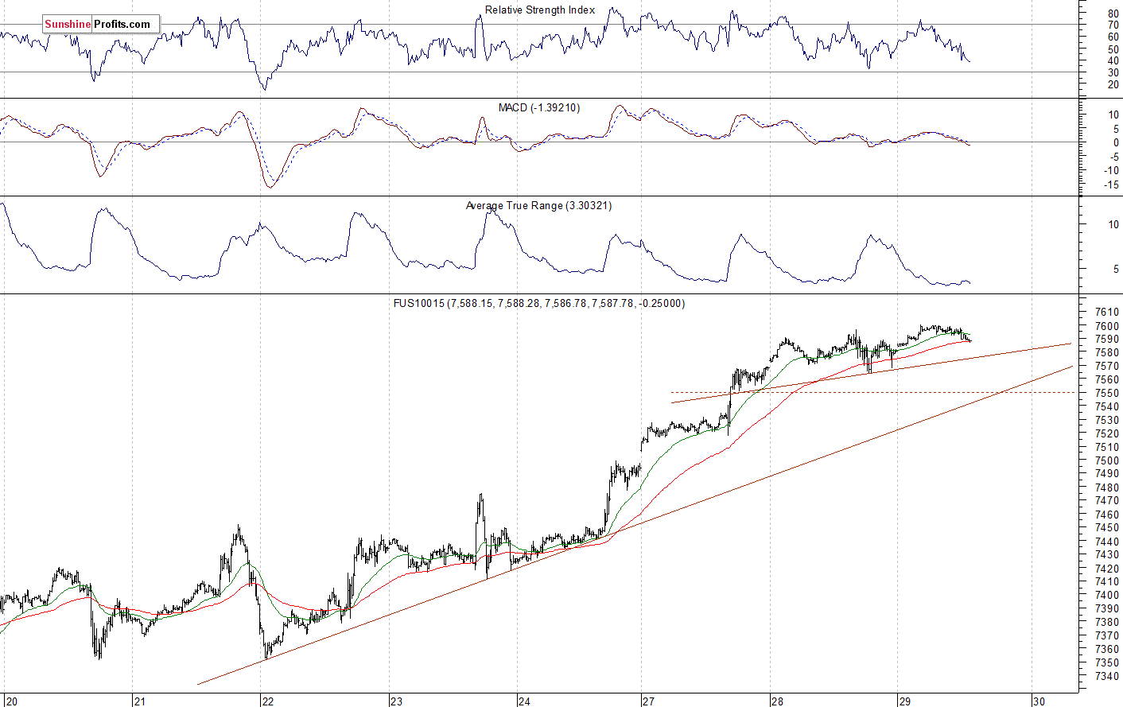Click date label 30 on time axis
This screenshot has height=707, width=1123.
tap(1039, 701)
